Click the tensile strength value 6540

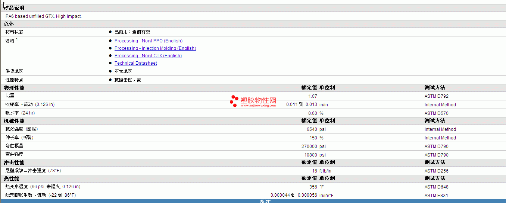coord(312,129)
